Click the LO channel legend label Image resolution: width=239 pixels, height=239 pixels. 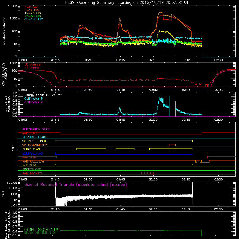(x=33, y=64)
